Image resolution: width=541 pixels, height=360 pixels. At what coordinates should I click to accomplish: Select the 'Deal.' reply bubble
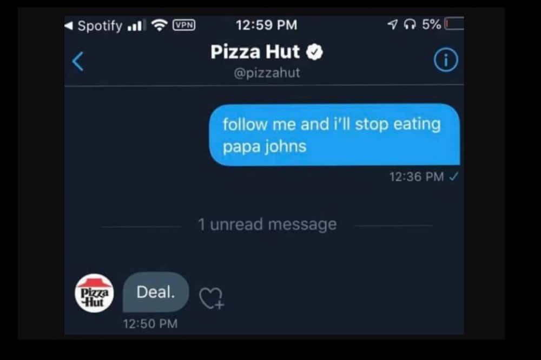[x=156, y=292]
